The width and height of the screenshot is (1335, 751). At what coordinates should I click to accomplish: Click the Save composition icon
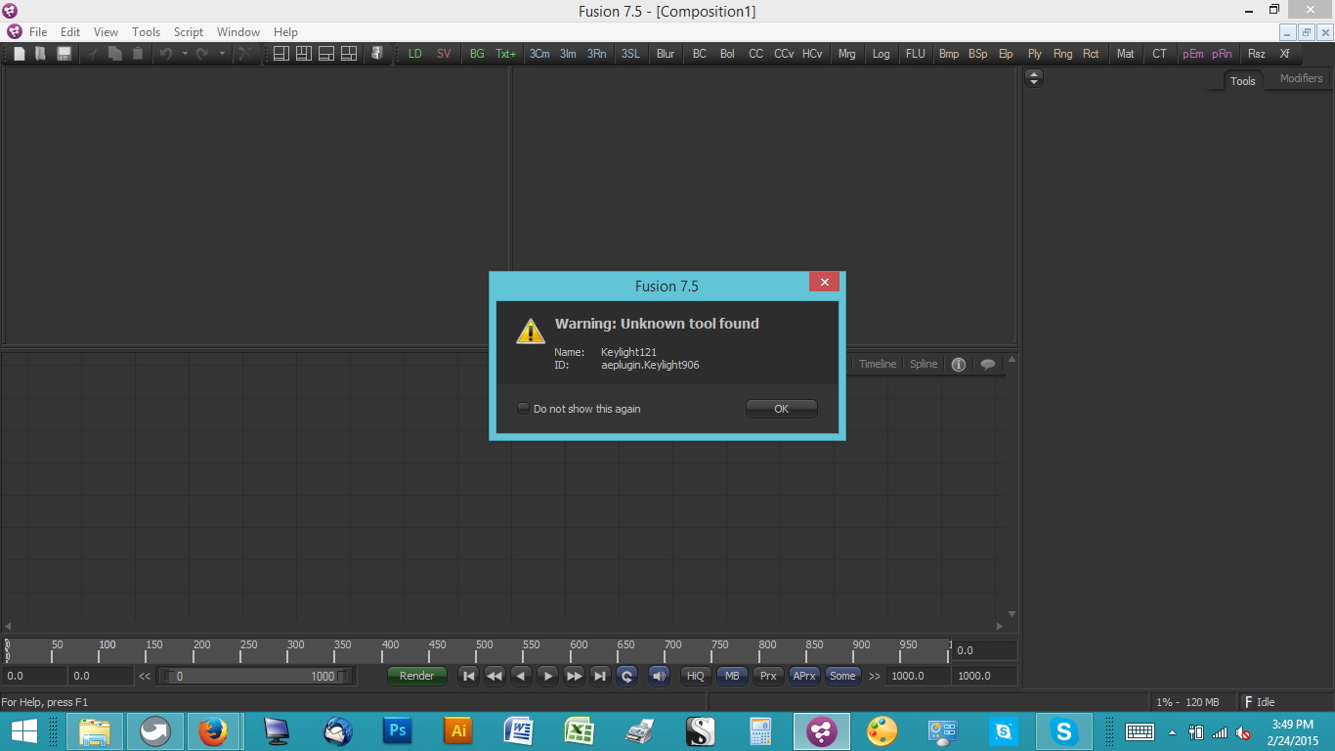point(64,54)
